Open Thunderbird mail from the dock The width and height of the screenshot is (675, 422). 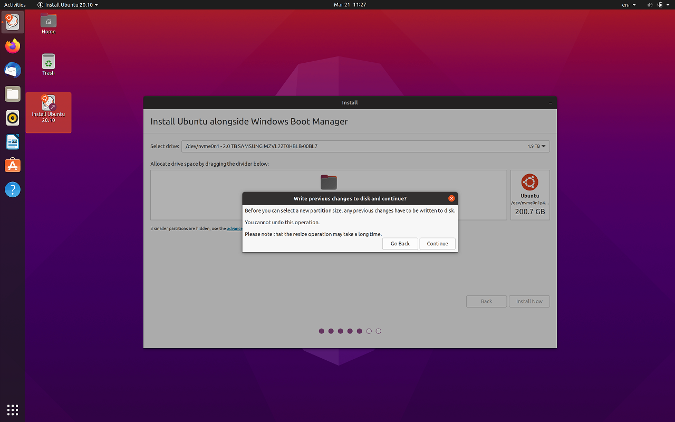[13, 70]
